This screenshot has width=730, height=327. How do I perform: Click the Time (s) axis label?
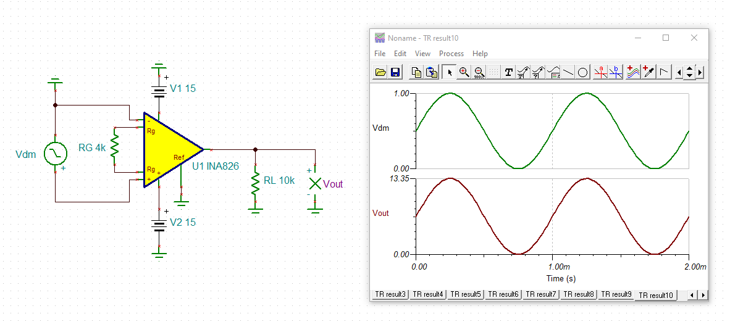561,279
